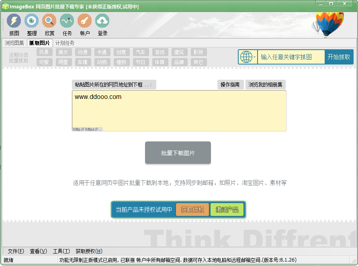Choose the 美女 category button
This screenshot has height=266, width=358.
click(x=64, y=52)
